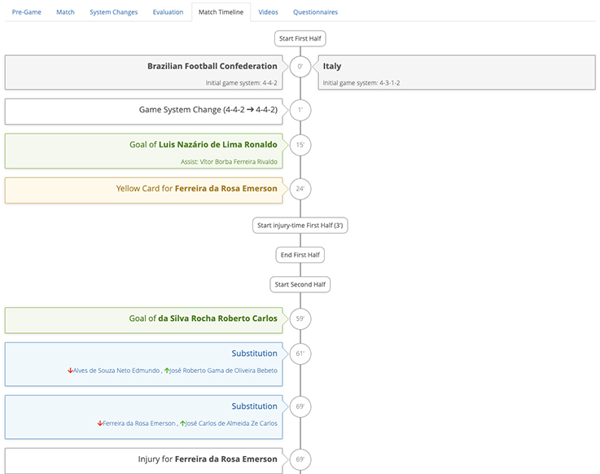Click Start injury-time First Half marker
This screenshot has height=474, width=600.
point(300,226)
